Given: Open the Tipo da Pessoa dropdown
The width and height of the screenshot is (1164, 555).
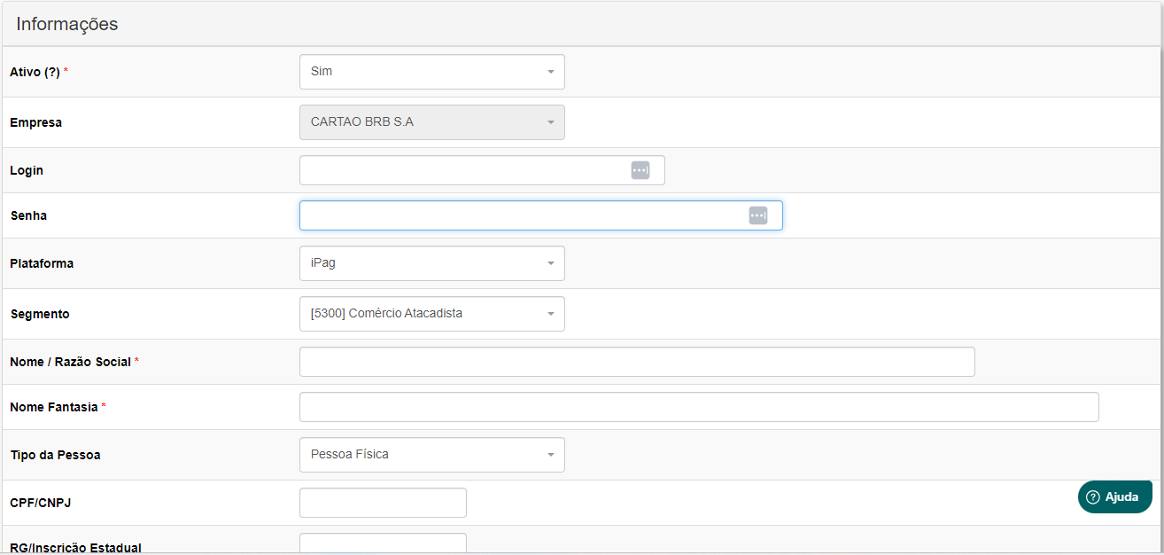Looking at the screenshot, I should click(432, 455).
